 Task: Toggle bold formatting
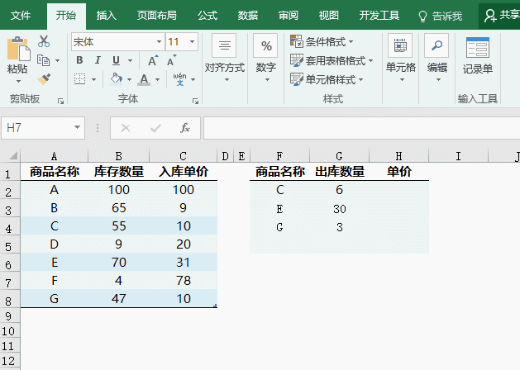coord(79,60)
